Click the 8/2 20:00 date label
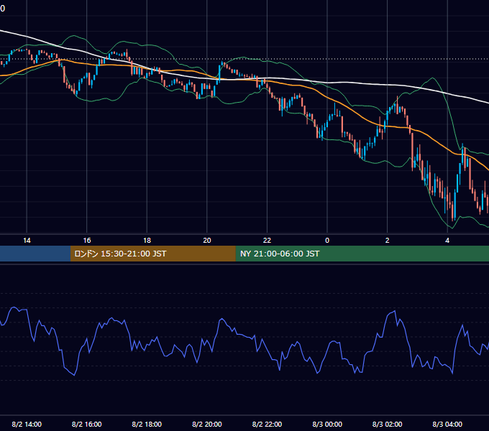The width and height of the screenshot is (489, 431). [207, 424]
